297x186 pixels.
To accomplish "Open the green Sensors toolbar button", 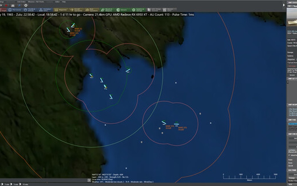I will click(x=123, y=10).
